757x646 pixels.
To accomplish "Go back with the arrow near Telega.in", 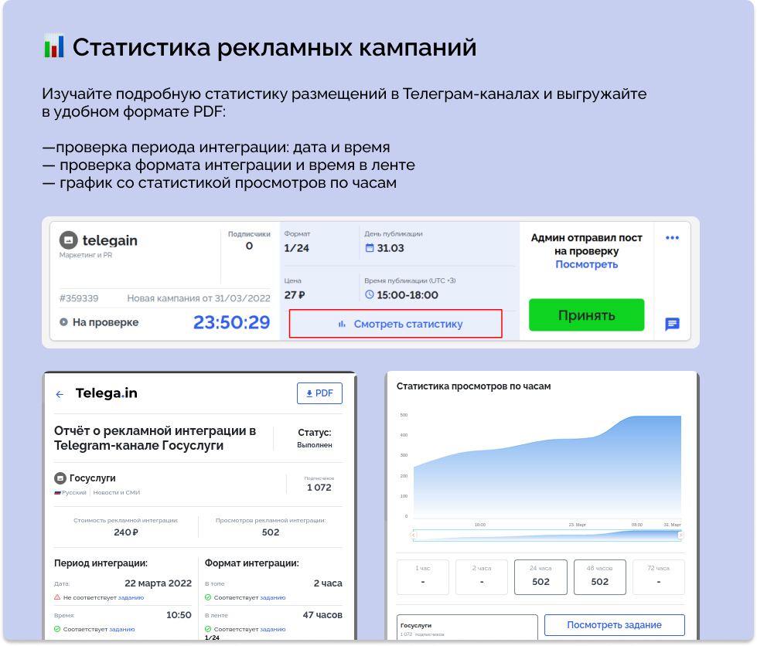I will tap(60, 394).
